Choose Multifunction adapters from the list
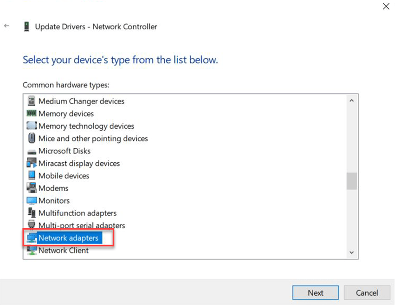 77,213
